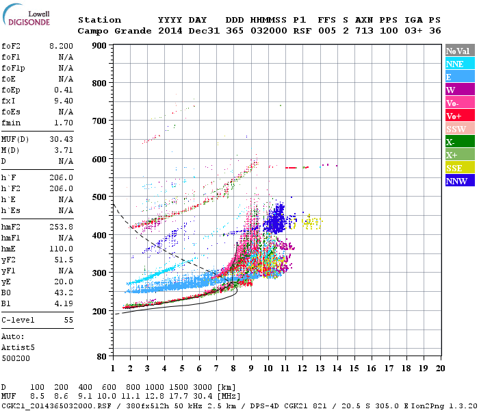
Task: Click the MUF 30.4 MHz table value
Action: [203, 396]
